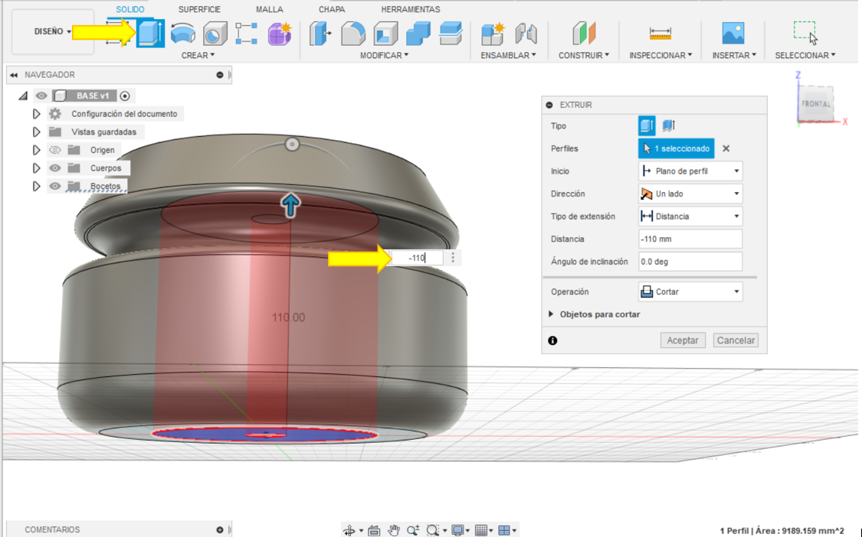Open the Viewports layout icon
This screenshot has width=862, height=537.
click(x=504, y=530)
